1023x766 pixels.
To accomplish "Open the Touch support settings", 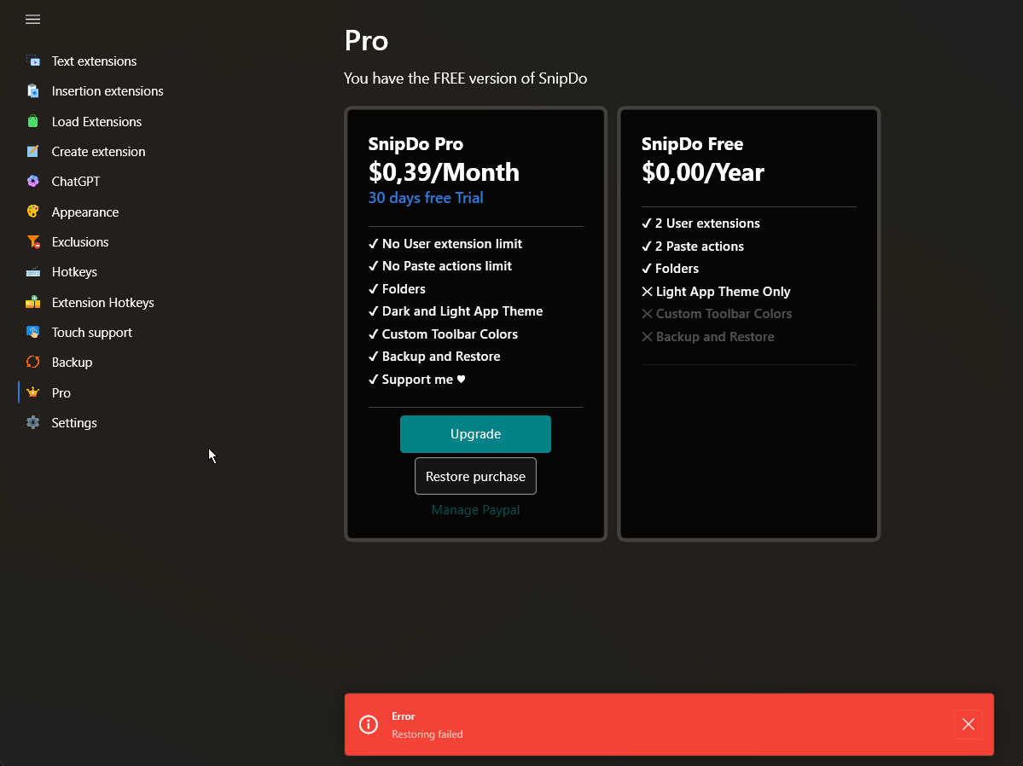I will tap(91, 332).
